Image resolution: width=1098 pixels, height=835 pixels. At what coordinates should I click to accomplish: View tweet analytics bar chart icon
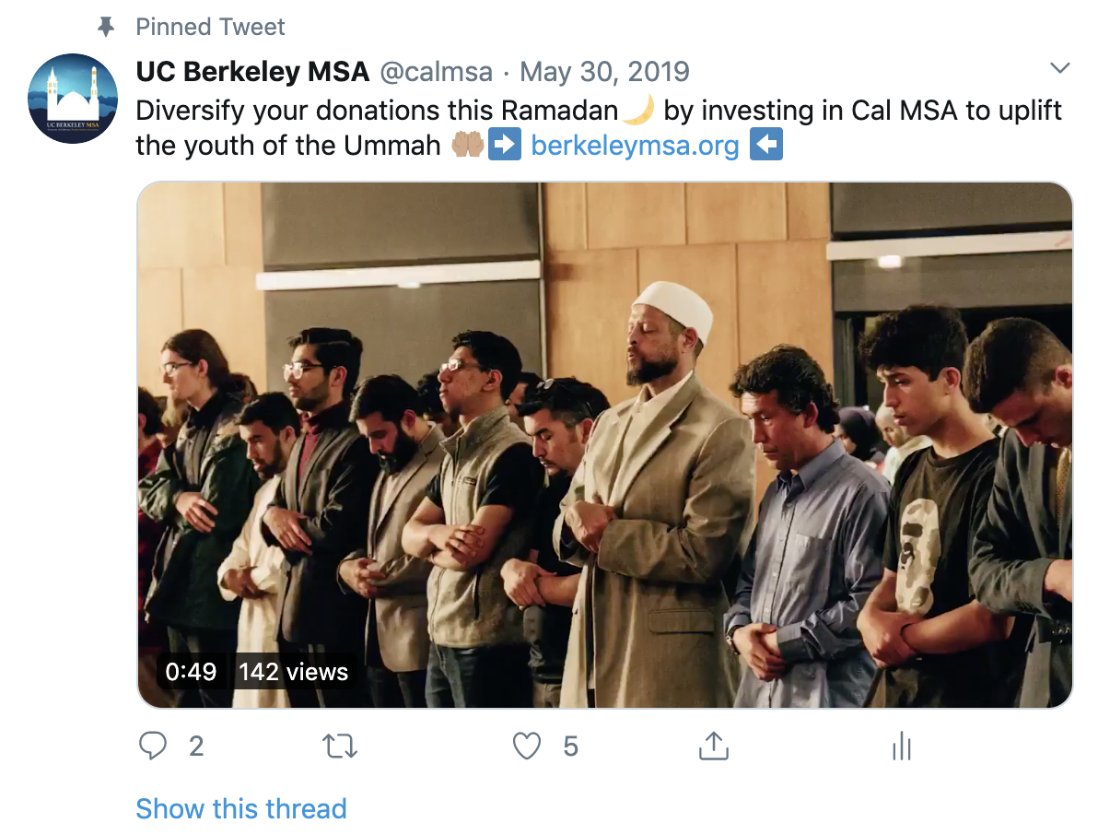tap(901, 746)
